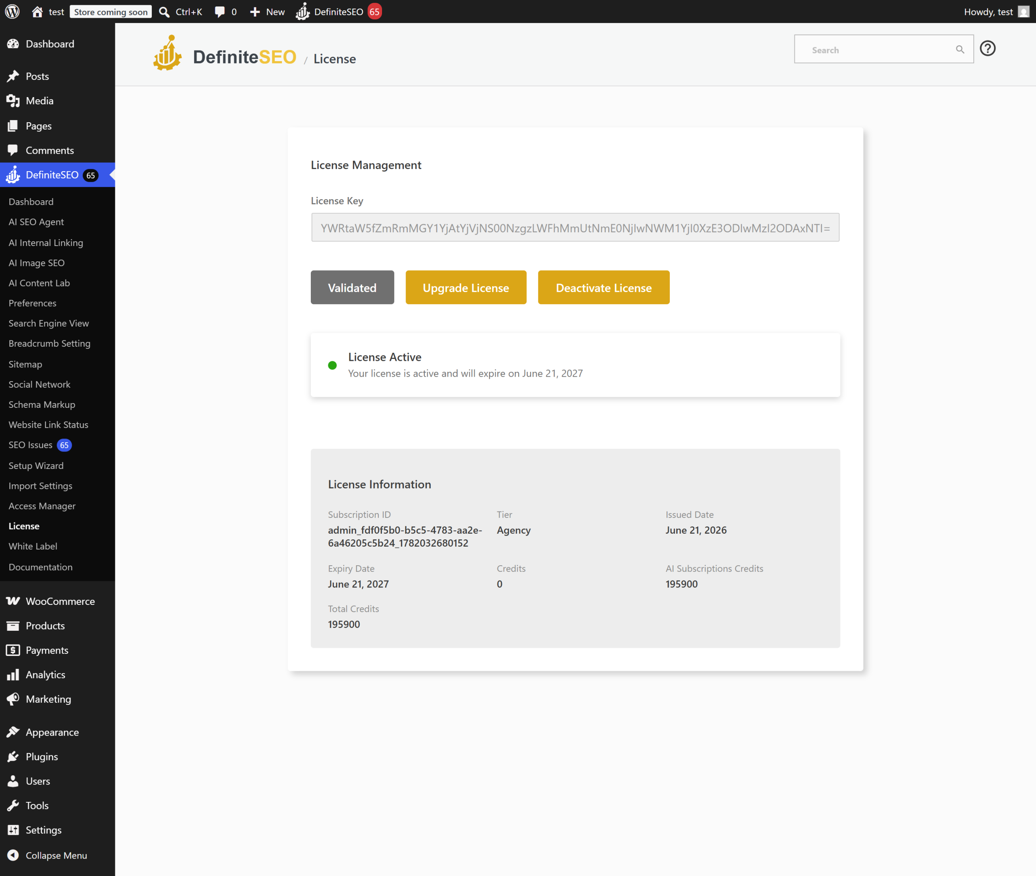Click the Analytics bar chart icon
The height and width of the screenshot is (876, 1036).
pyautogui.click(x=13, y=674)
